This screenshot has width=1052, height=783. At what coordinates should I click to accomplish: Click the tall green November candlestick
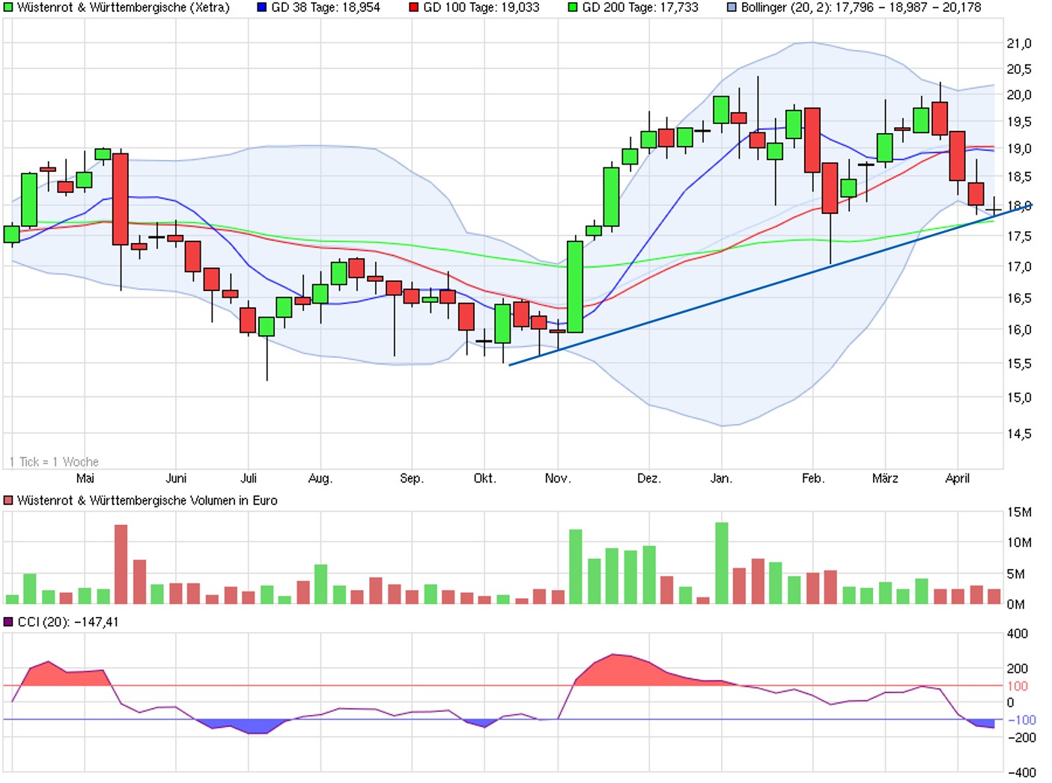575,286
